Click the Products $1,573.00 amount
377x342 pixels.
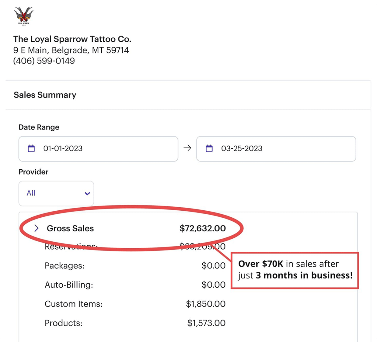206,323
